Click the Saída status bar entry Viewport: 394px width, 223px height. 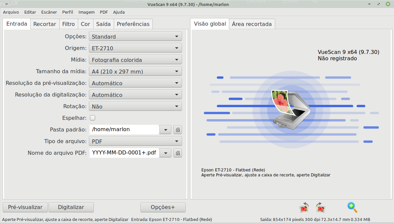[315, 219]
